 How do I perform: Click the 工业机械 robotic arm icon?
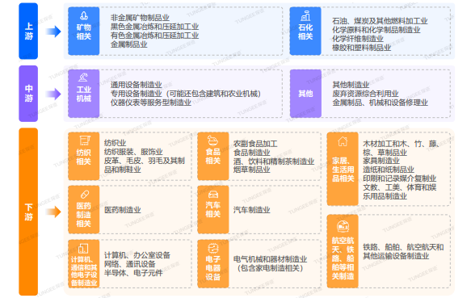(x=83, y=78)
